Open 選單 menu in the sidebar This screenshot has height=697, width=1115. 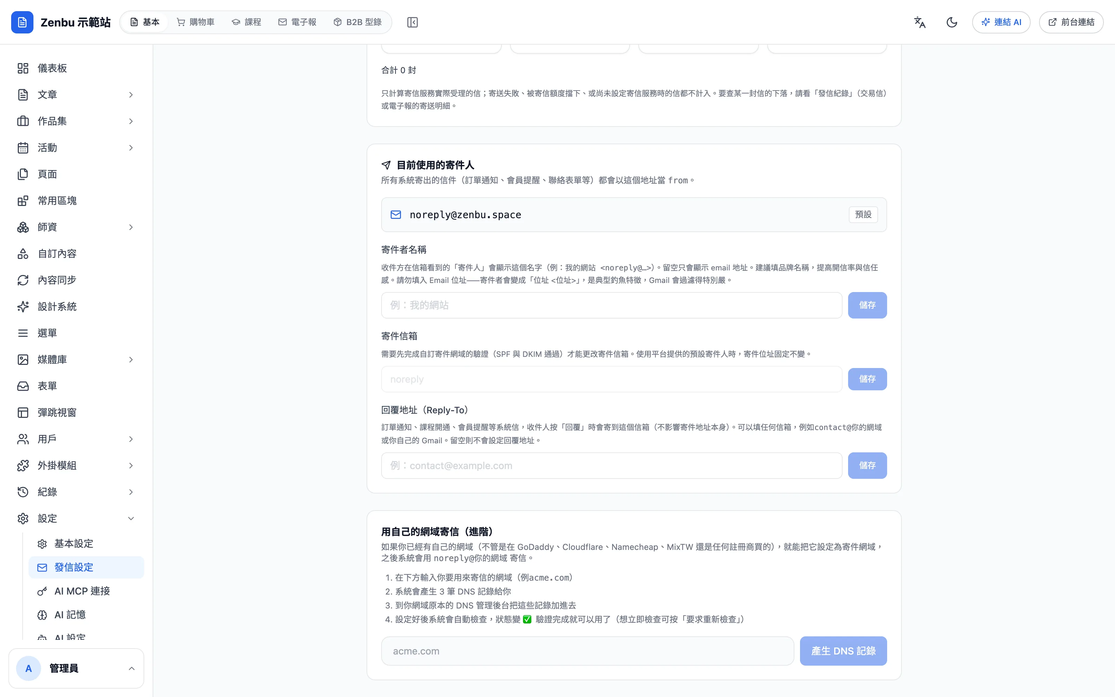(77, 333)
